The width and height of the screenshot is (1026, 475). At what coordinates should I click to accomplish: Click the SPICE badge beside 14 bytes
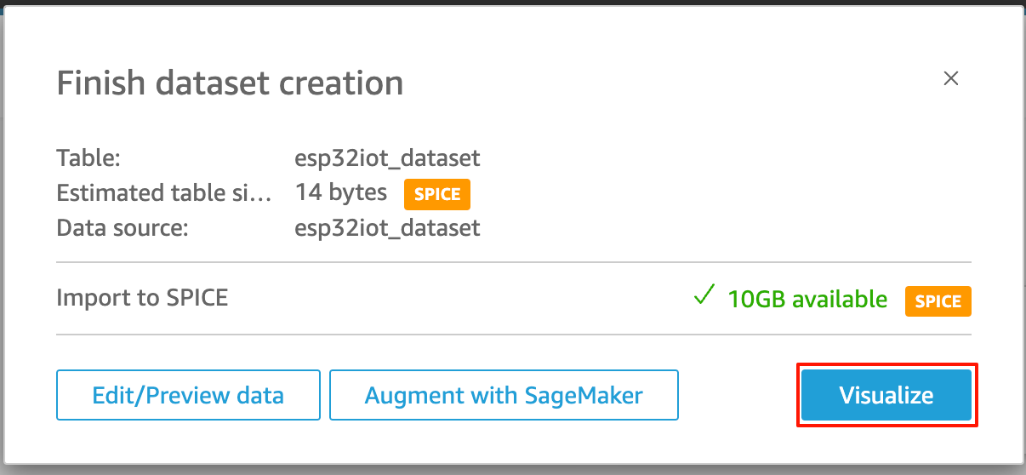437,193
